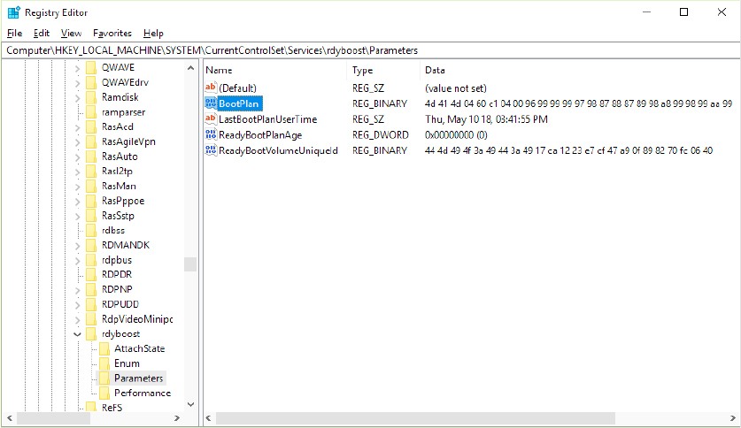The image size is (741, 428).
Task: Expand the RasMan tree node
Action: [77, 187]
